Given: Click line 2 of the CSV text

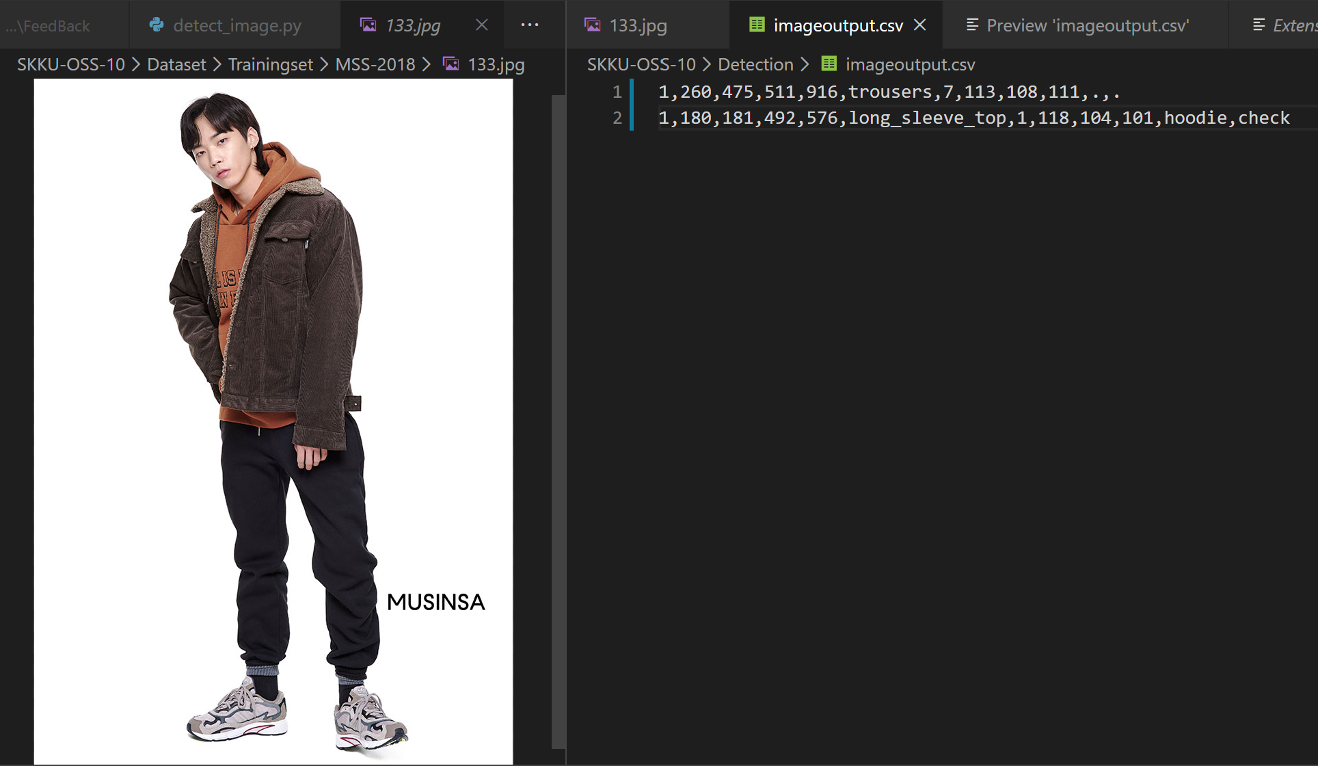Looking at the screenshot, I should pos(973,118).
